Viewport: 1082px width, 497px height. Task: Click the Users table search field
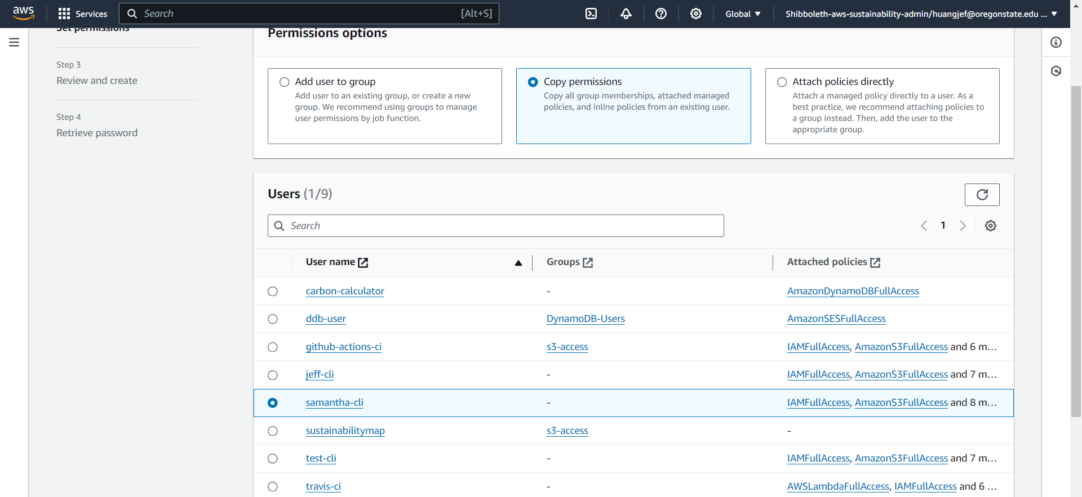click(496, 226)
